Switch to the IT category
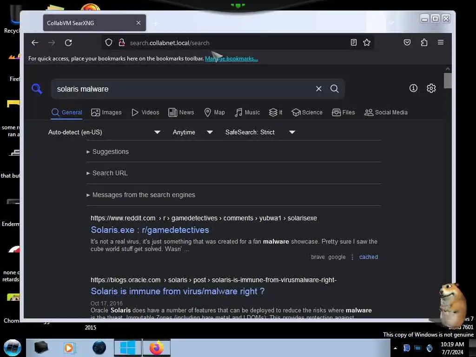The image size is (476, 357). click(276, 112)
